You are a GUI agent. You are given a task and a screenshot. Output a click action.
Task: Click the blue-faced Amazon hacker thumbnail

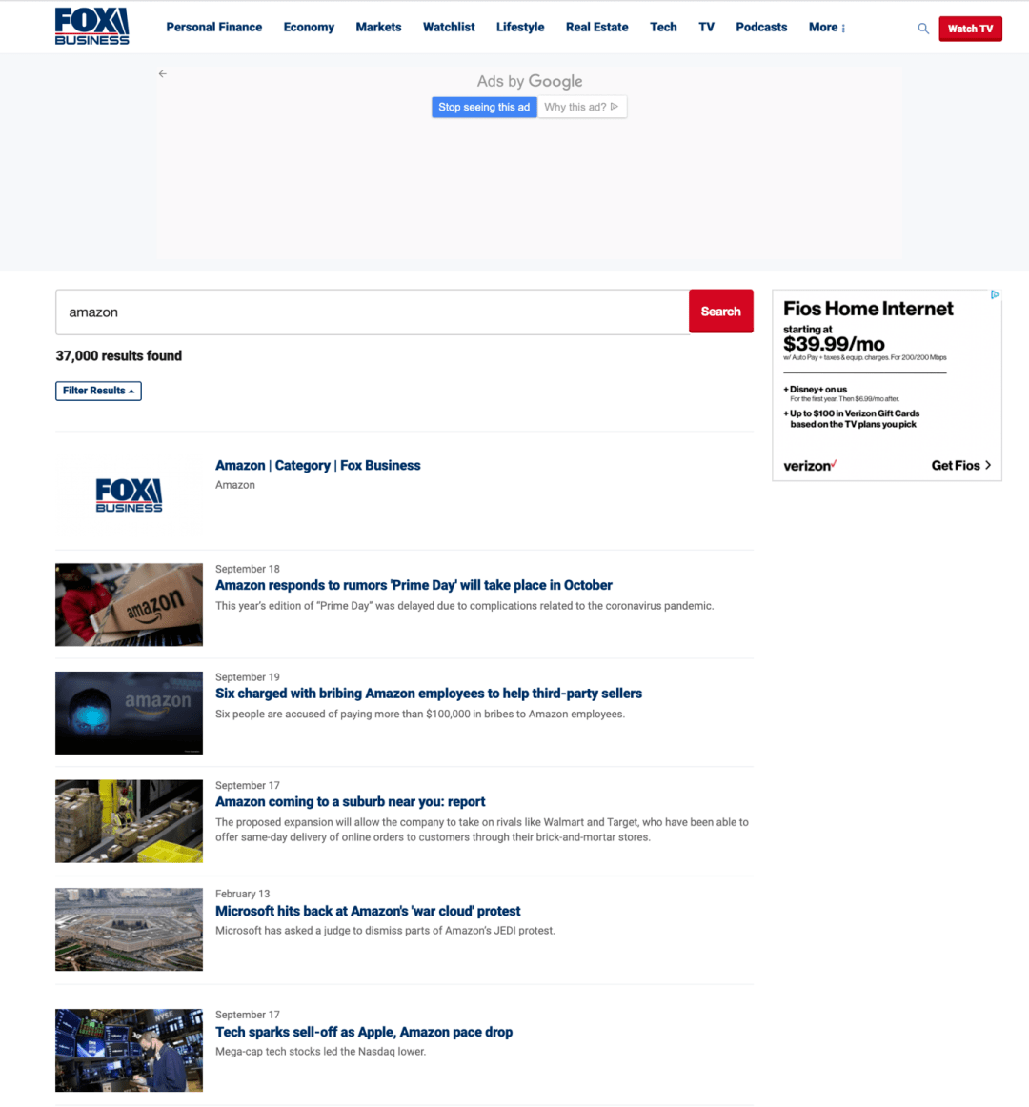(x=129, y=713)
